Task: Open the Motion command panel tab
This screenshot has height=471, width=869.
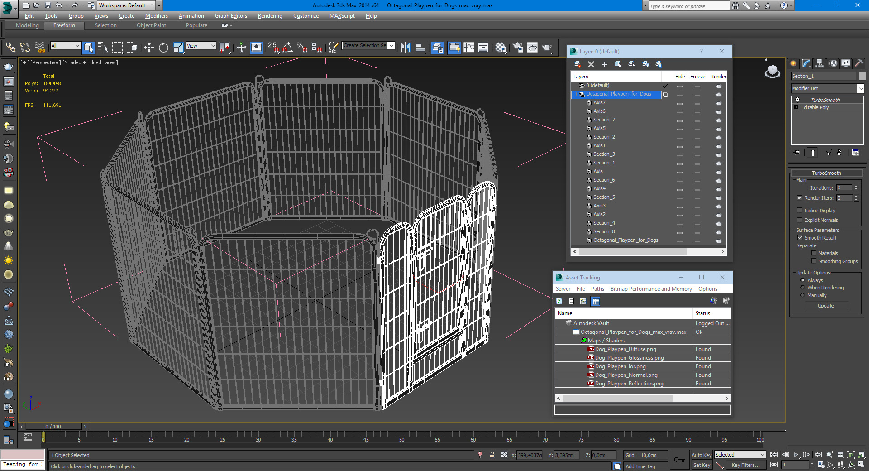Action: pos(833,63)
